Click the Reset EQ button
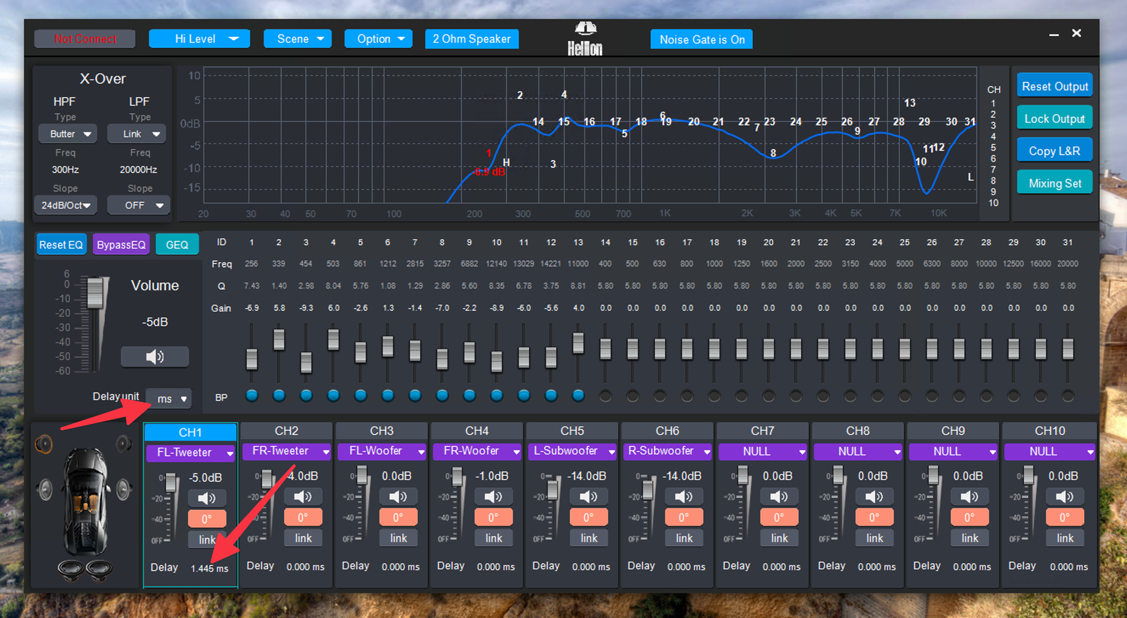 pyautogui.click(x=61, y=245)
